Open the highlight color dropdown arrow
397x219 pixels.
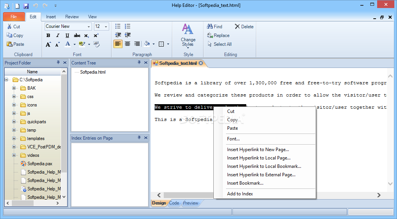pos(89,44)
